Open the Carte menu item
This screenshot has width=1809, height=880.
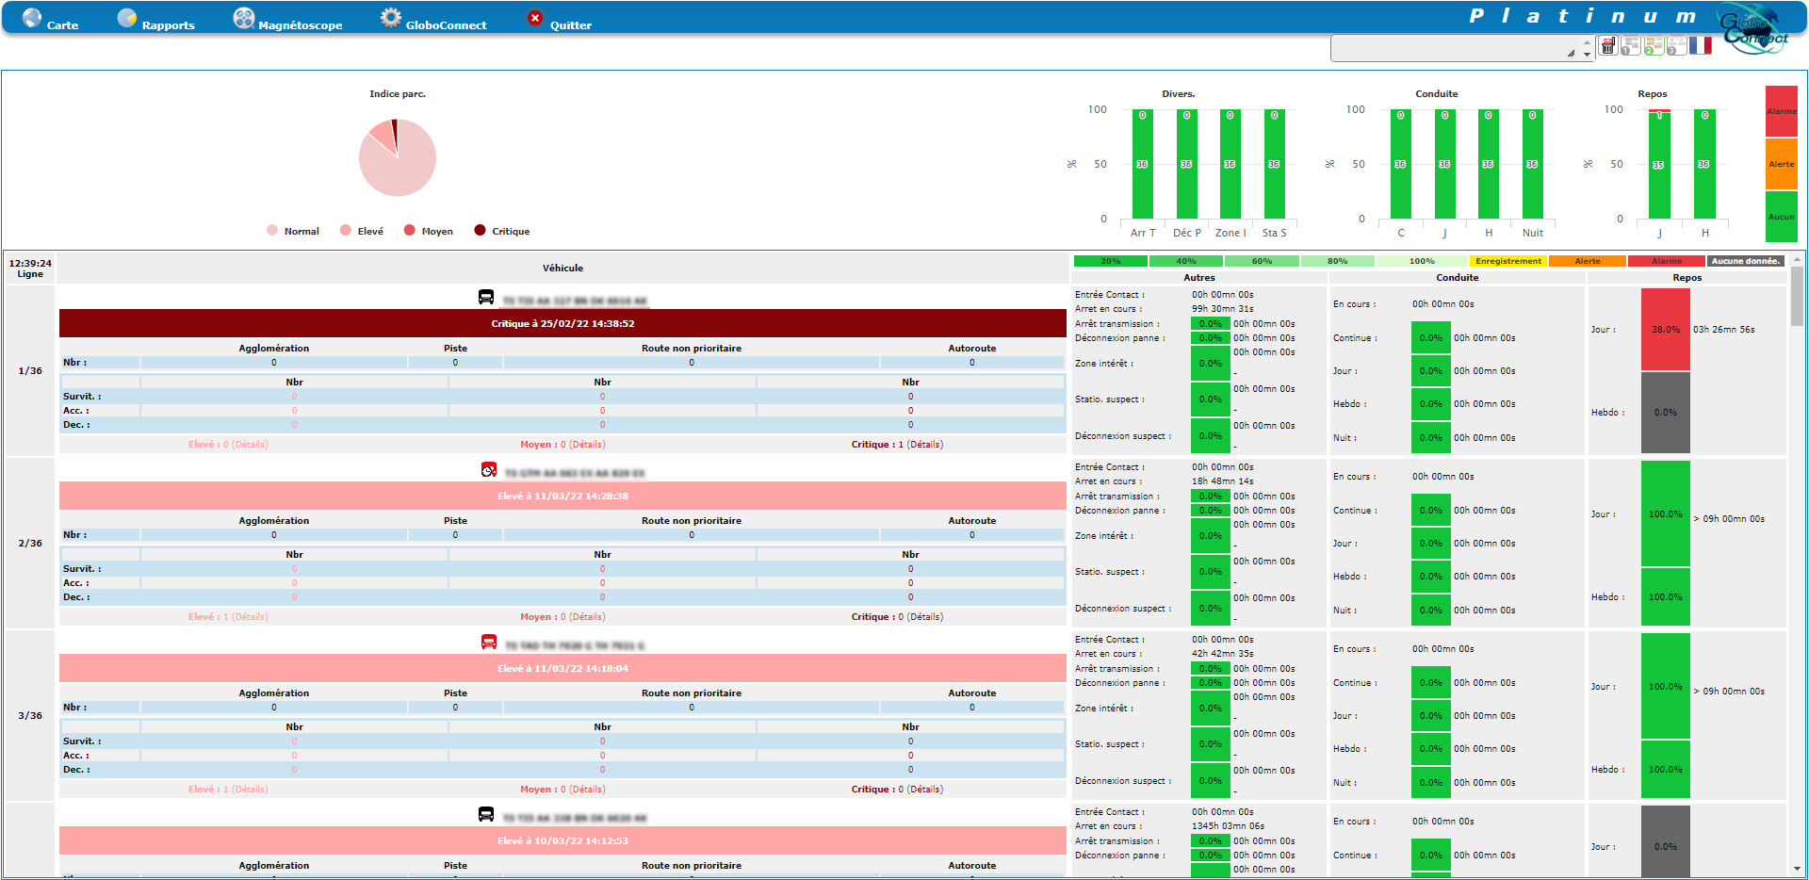click(x=62, y=25)
